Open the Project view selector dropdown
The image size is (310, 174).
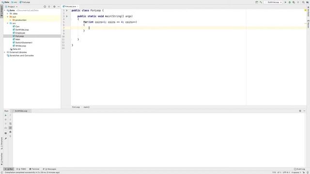(11, 7)
